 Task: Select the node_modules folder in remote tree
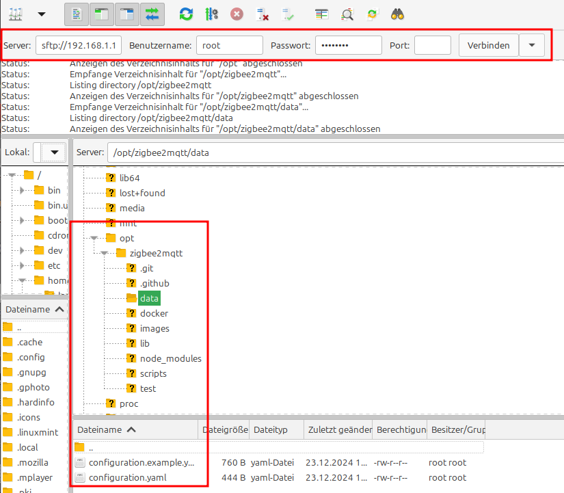(170, 358)
